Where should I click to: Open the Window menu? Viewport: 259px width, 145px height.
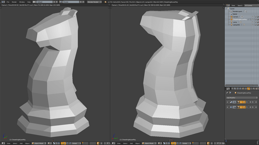pos(22,2)
